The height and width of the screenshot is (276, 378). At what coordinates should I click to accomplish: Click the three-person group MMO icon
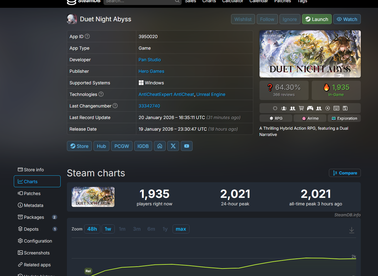pyautogui.click(x=284, y=108)
